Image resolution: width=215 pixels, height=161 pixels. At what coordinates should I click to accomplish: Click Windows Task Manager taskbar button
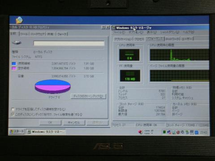tap(46, 132)
